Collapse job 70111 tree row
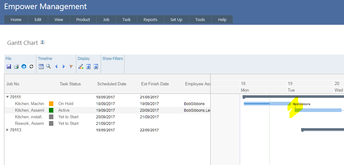The height and width of the screenshot is (165, 344). tap(8, 97)
